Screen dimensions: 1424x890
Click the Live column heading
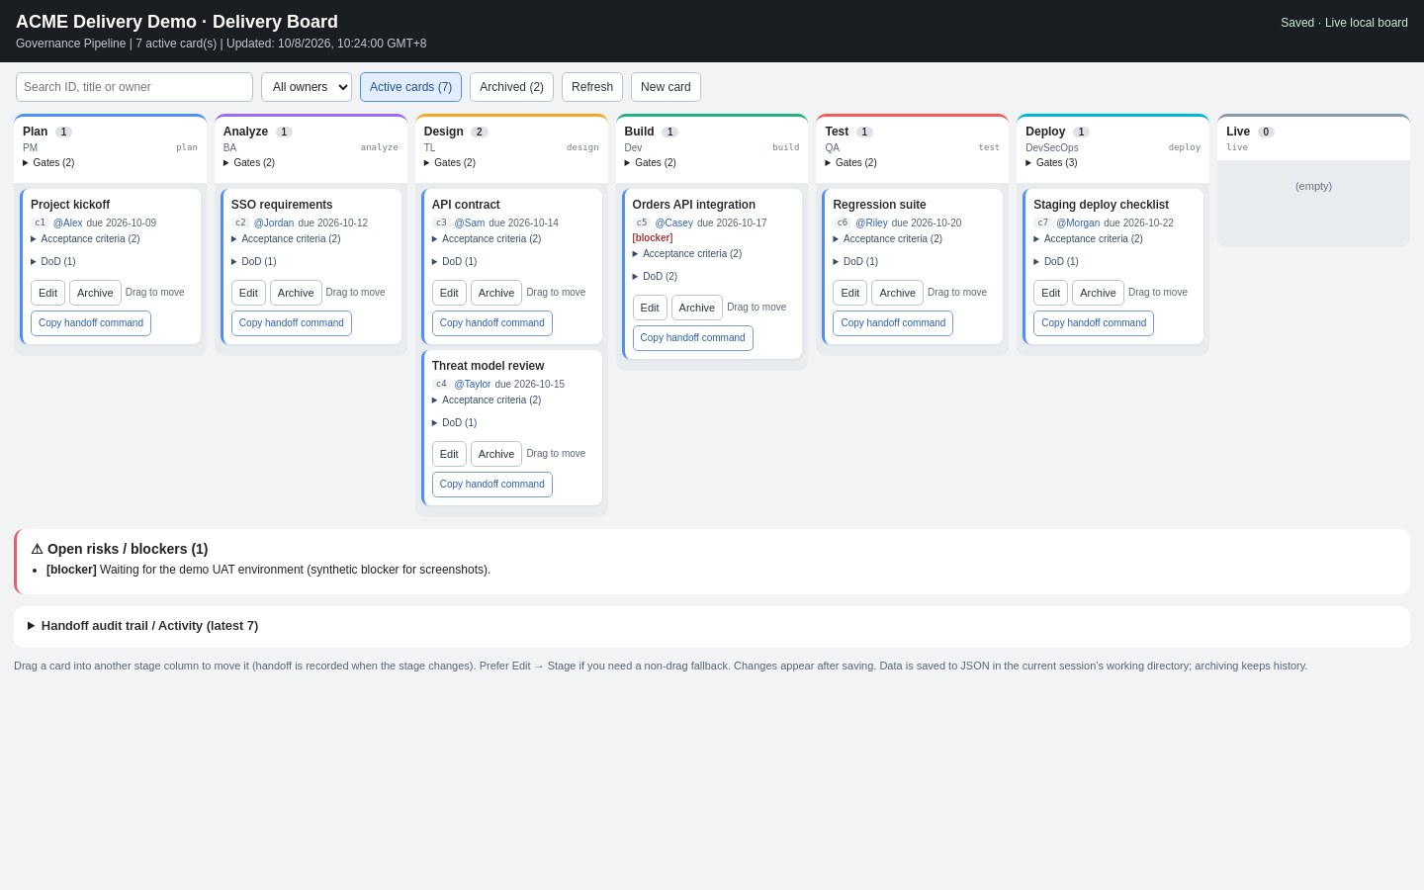(1238, 132)
